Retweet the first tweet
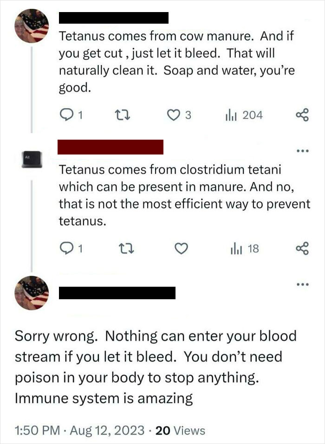The image size is (325, 444). 122,115
